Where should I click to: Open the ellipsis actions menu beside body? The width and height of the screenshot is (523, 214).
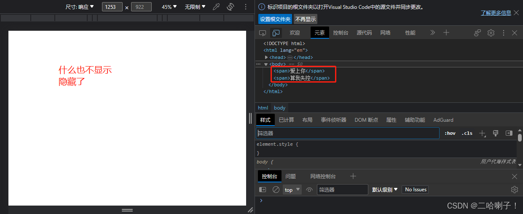pyautogui.click(x=259, y=64)
